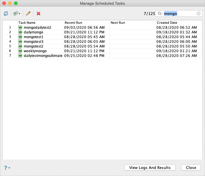This screenshot has width=205, height=176.
Task: Close the window with red button
Action: click(x=4, y=3)
